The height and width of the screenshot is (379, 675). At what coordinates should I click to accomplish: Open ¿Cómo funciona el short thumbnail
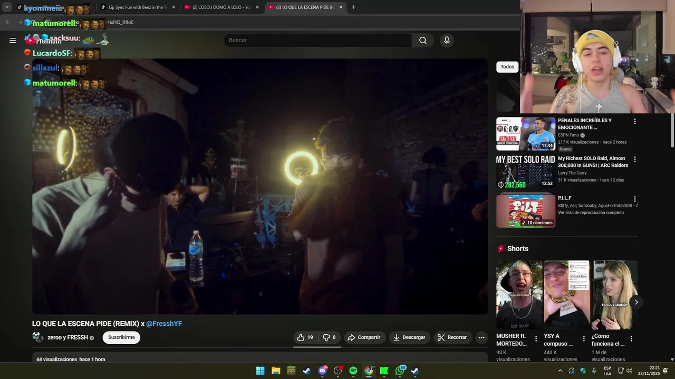pos(614,295)
